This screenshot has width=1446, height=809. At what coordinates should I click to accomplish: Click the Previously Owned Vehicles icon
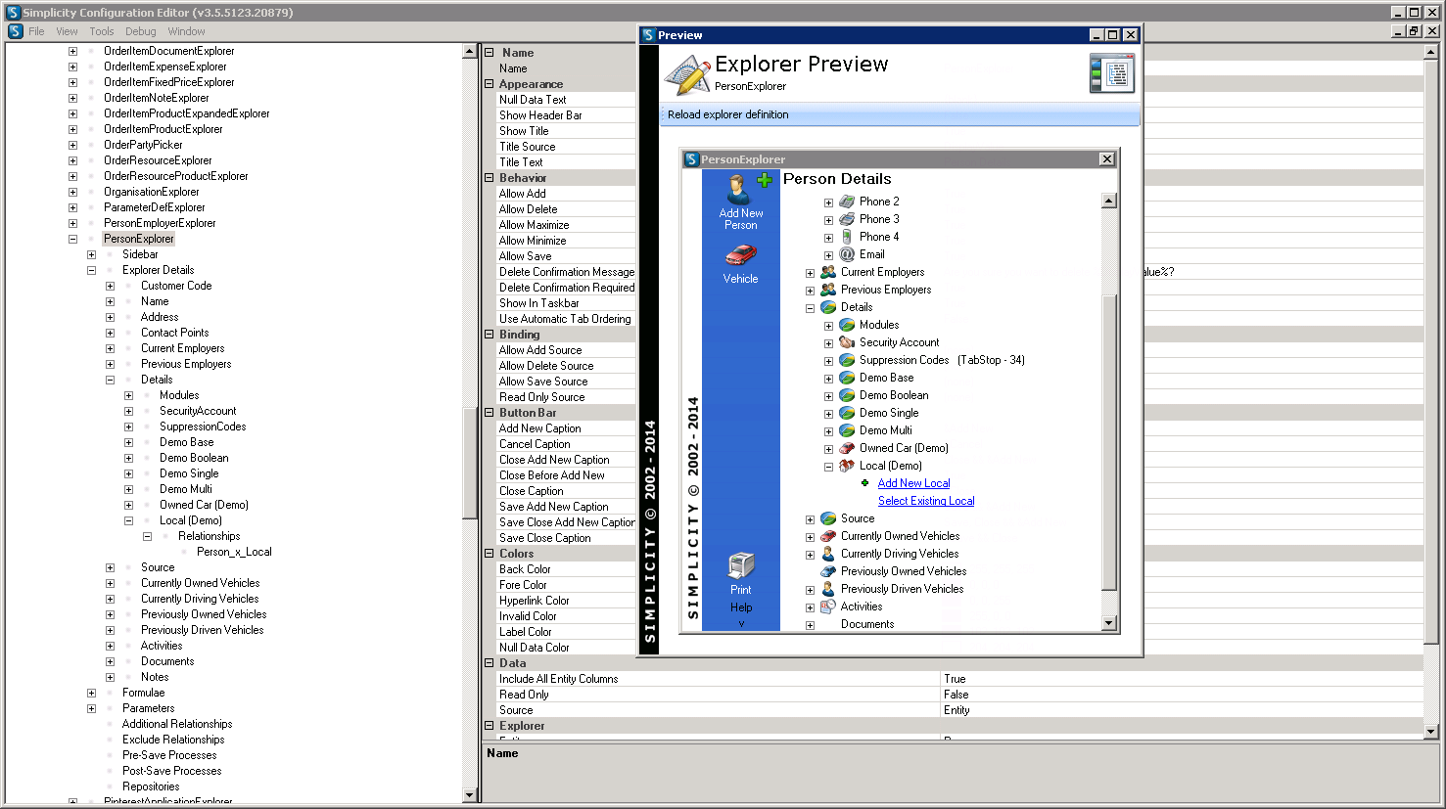(828, 571)
